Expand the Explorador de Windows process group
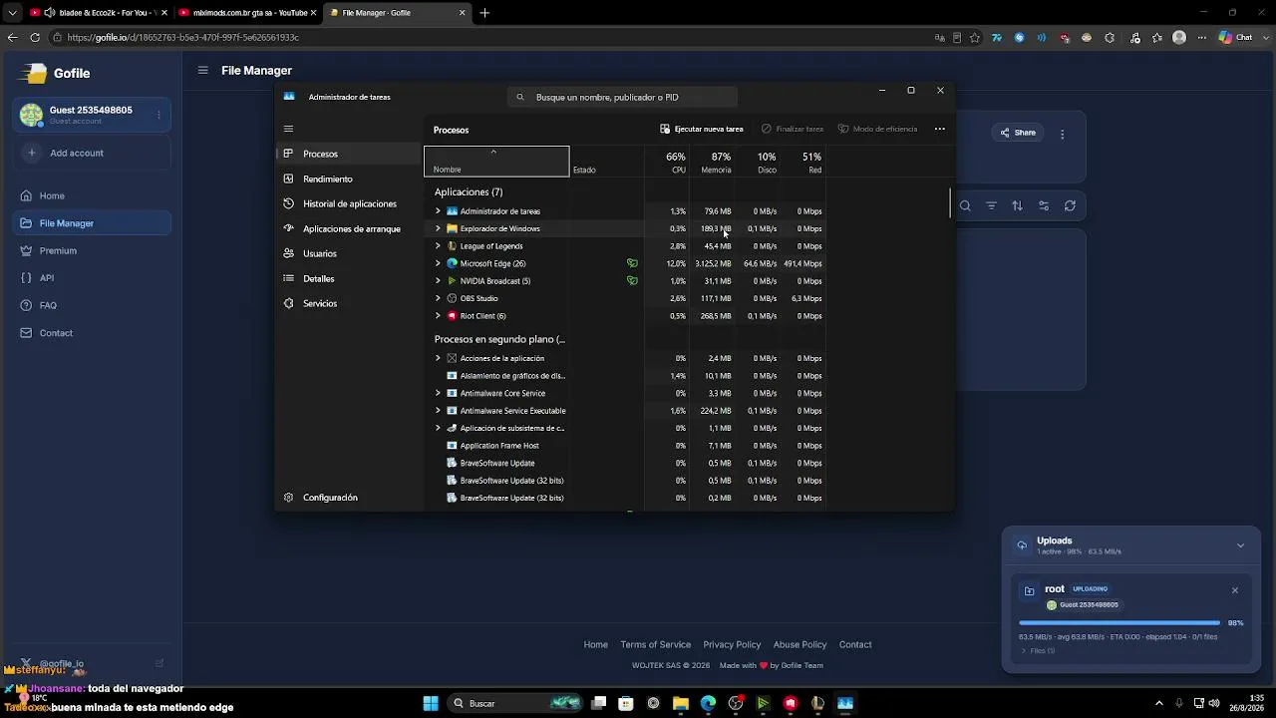The height and width of the screenshot is (718, 1276). 438,229
